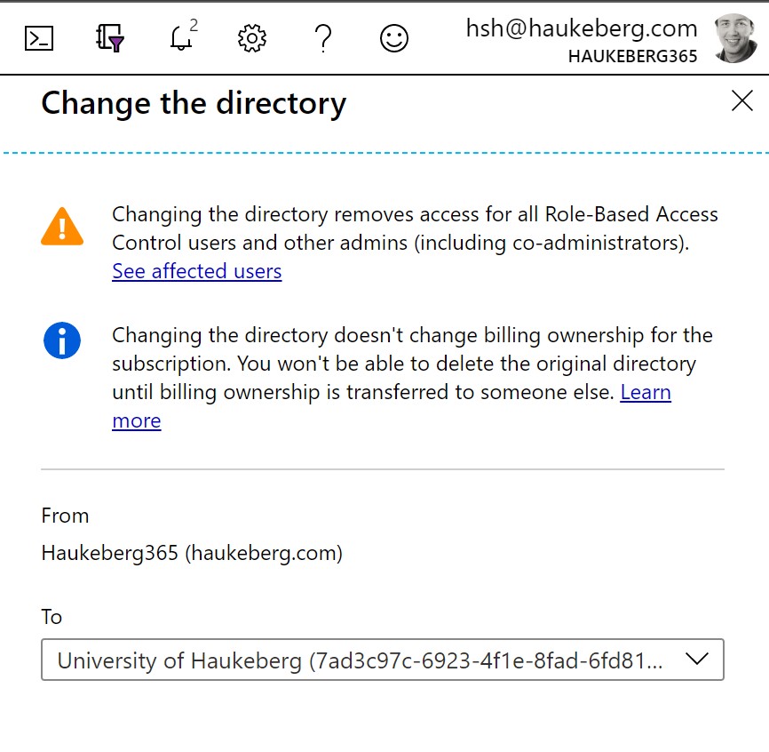Click the Haukeberg365 (haukeberg.com) source directory text
The image size is (769, 752).
pyautogui.click(x=192, y=553)
